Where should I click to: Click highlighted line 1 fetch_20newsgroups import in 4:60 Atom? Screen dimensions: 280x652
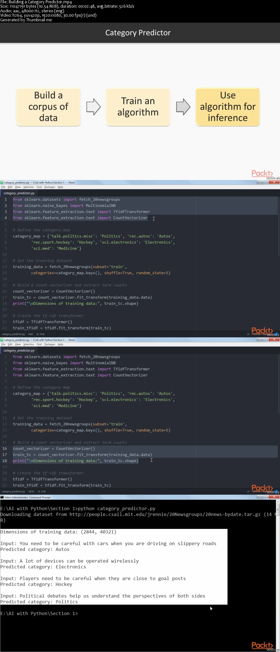66,199
